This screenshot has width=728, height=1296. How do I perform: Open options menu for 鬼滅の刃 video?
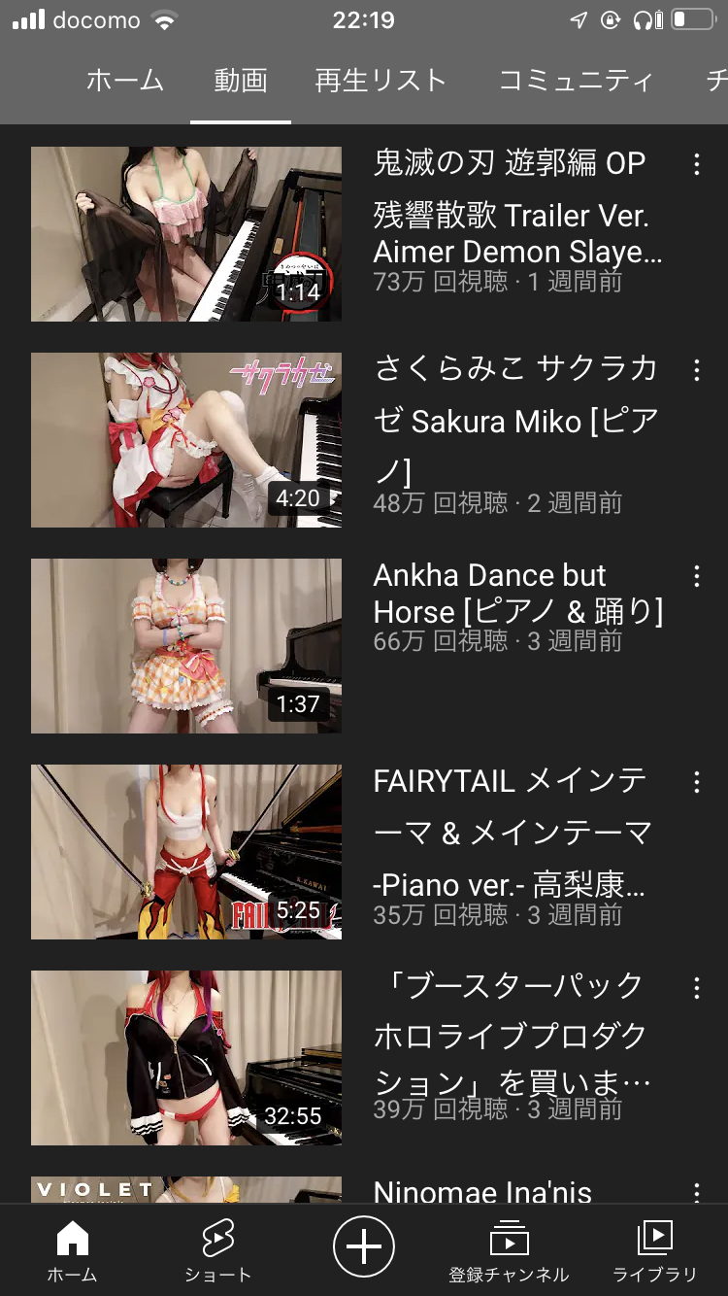(x=696, y=164)
